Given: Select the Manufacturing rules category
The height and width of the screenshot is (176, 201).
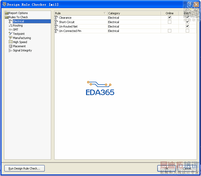Looking at the screenshot, I should point(22,38).
